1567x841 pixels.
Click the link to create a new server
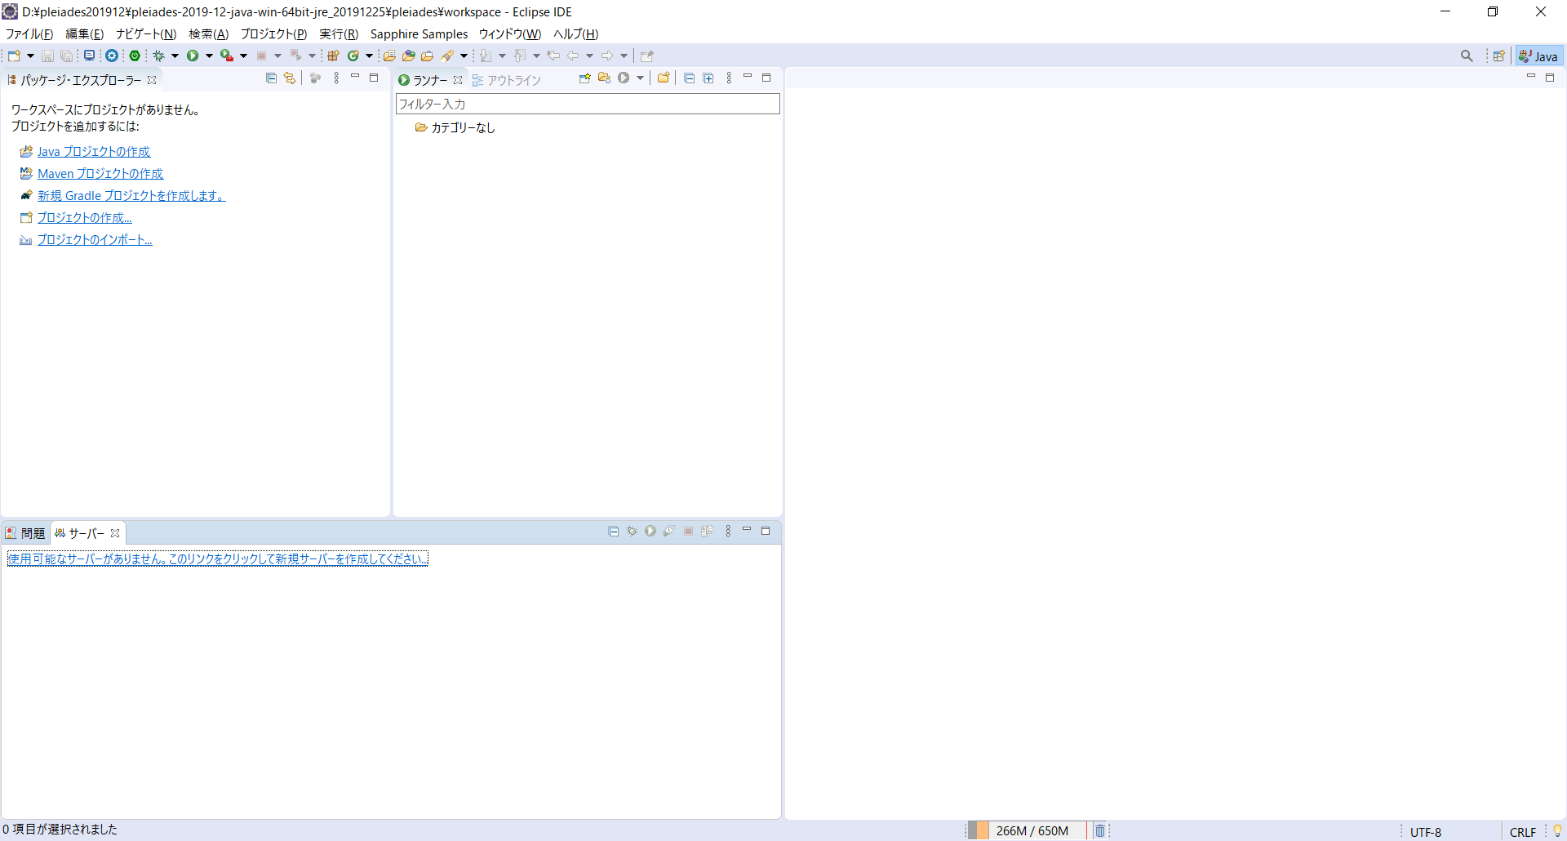[218, 558]
